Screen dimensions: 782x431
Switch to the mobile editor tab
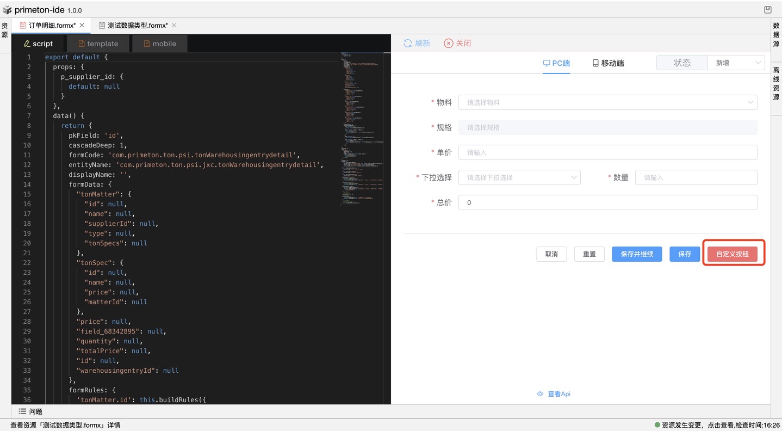click(160, 44)
